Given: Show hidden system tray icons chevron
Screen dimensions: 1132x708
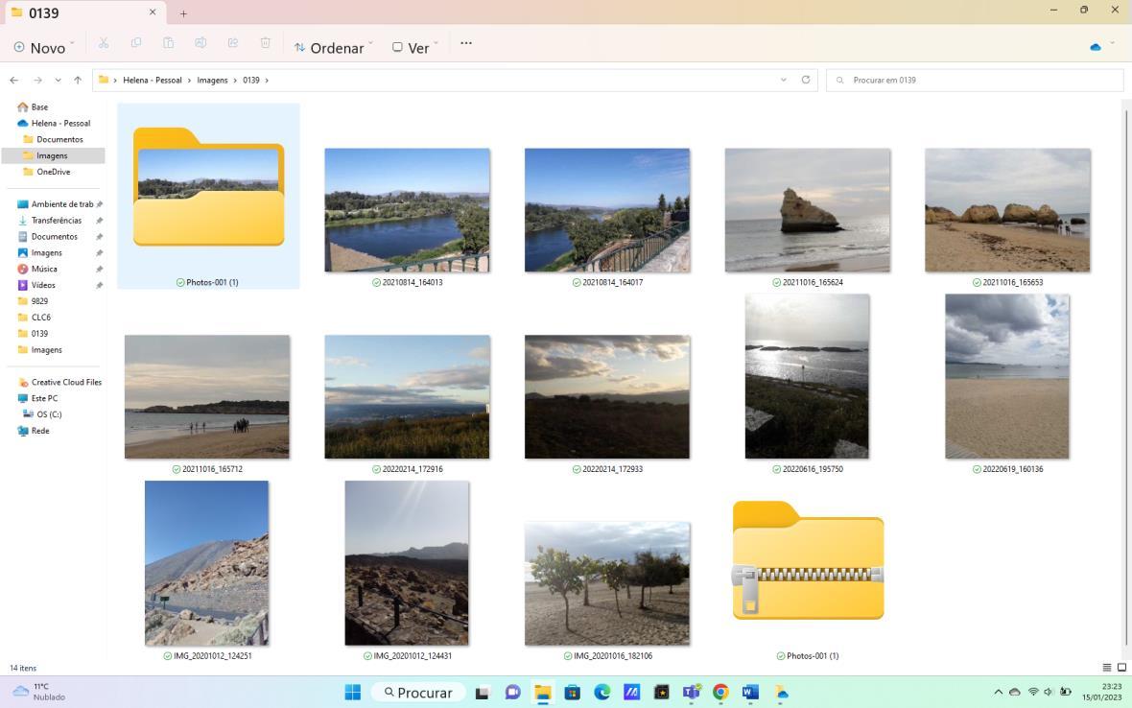Looking at the screenshot, I should (x=998, y=692).
